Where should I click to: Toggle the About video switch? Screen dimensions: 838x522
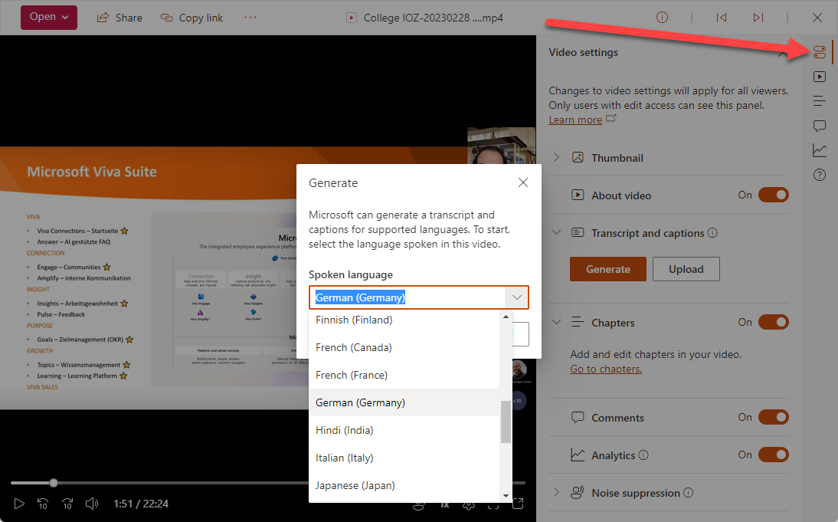[774, 195]
